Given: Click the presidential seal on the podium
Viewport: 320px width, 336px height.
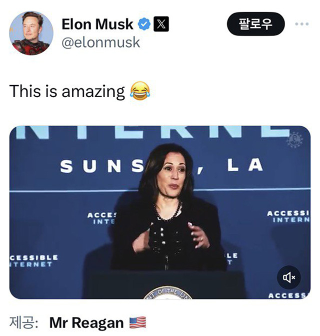Looking at the screenshot, I should pyautogui.click(x=167, y=292).
